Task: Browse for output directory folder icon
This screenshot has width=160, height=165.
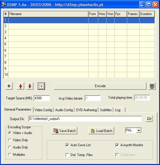Action: pos(149,119)
